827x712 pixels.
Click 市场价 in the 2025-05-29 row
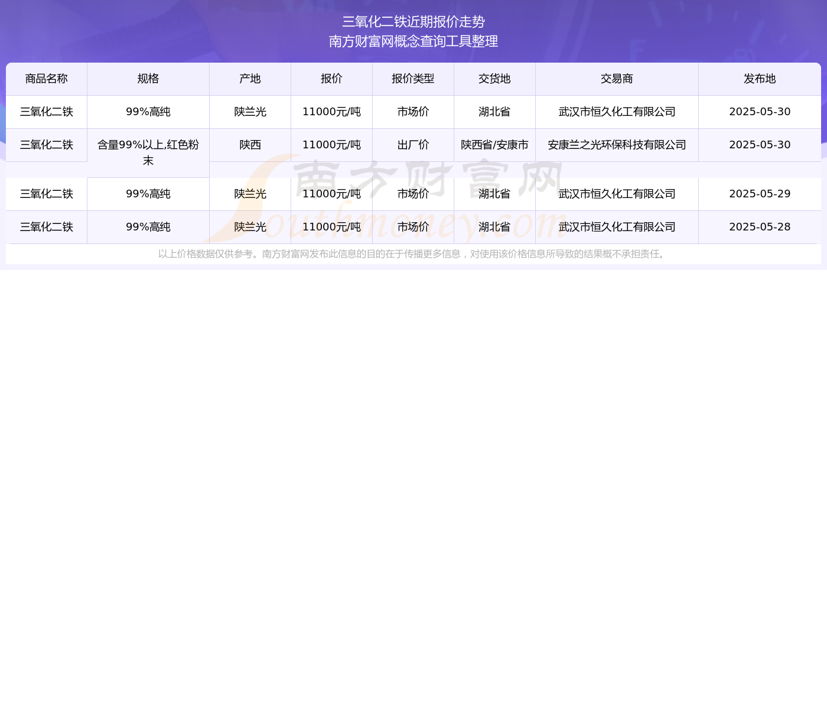point(413,194)
